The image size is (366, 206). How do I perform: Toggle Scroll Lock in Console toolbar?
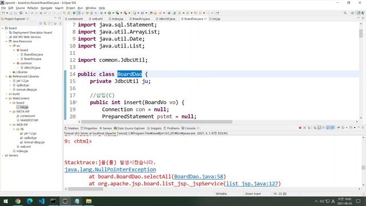point(319,128)
